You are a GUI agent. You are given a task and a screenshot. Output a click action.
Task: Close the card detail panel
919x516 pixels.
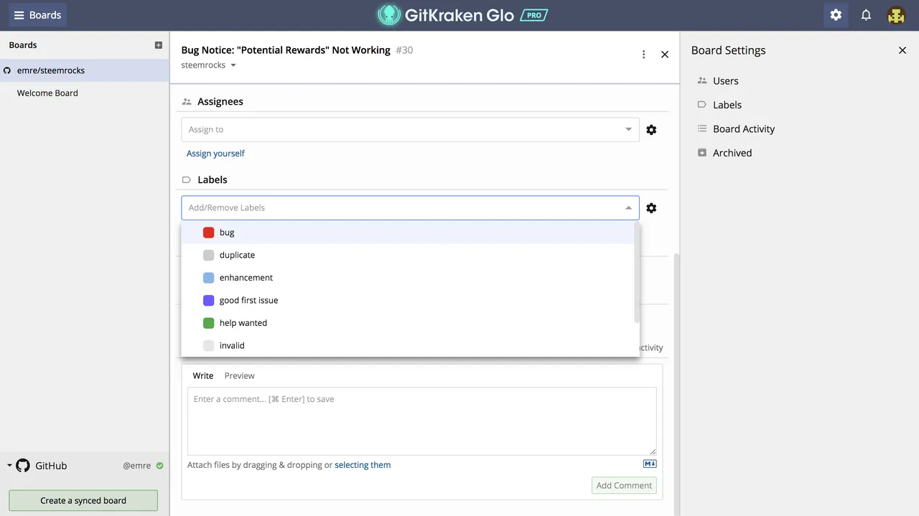tap(665, 55)
